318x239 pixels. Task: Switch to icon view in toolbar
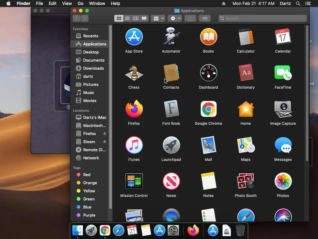[119, 18]
